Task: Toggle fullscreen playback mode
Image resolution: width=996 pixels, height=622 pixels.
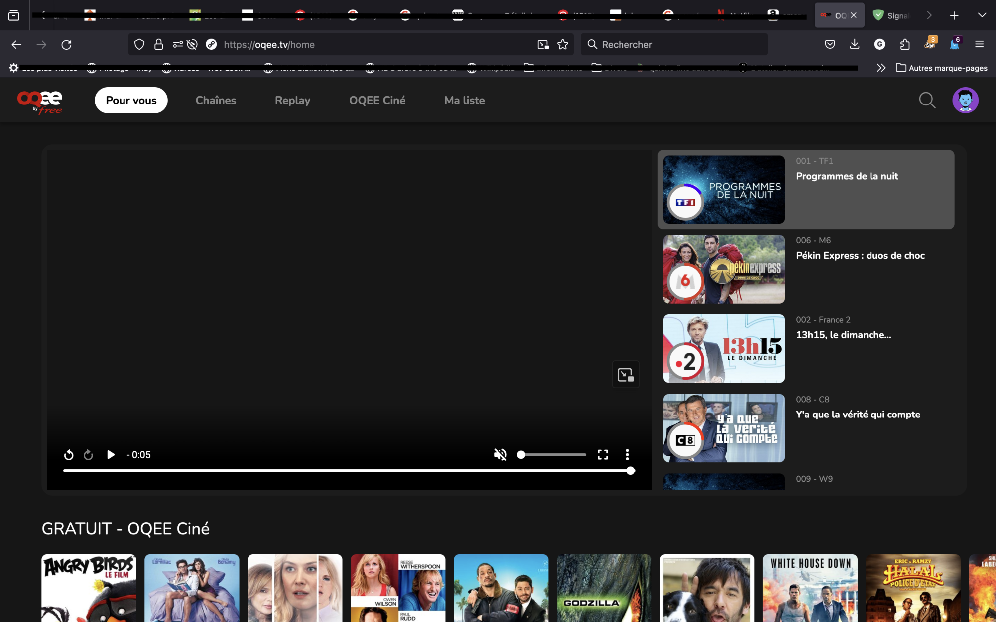Action: [x=603, y=454]
